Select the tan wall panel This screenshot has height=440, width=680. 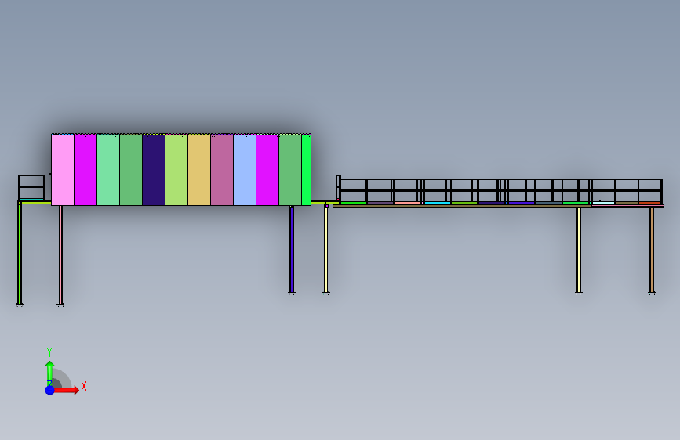pyautogui.click(x=199, y=170)
